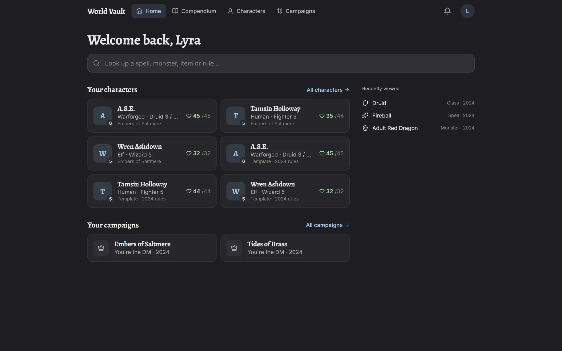Click heart icon on Tamsin Holloway 44/44 card

click(189, 191)
